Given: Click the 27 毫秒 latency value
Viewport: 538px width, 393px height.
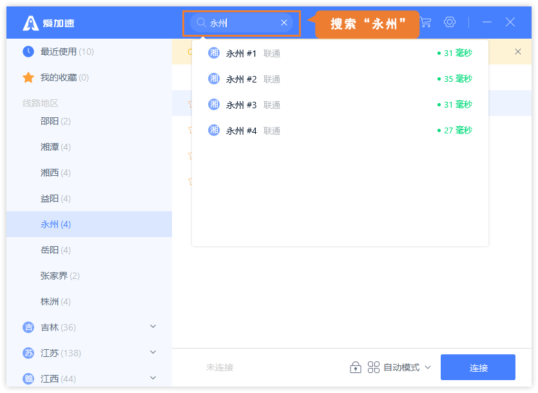Looking at the screenshot, I should (x=455, y=130).
